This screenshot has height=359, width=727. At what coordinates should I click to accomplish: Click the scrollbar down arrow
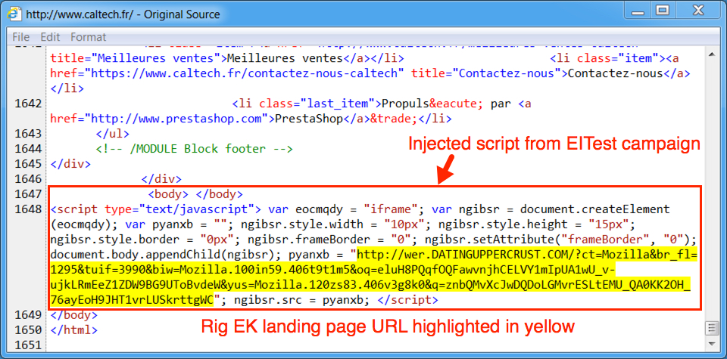click(711, 344)
